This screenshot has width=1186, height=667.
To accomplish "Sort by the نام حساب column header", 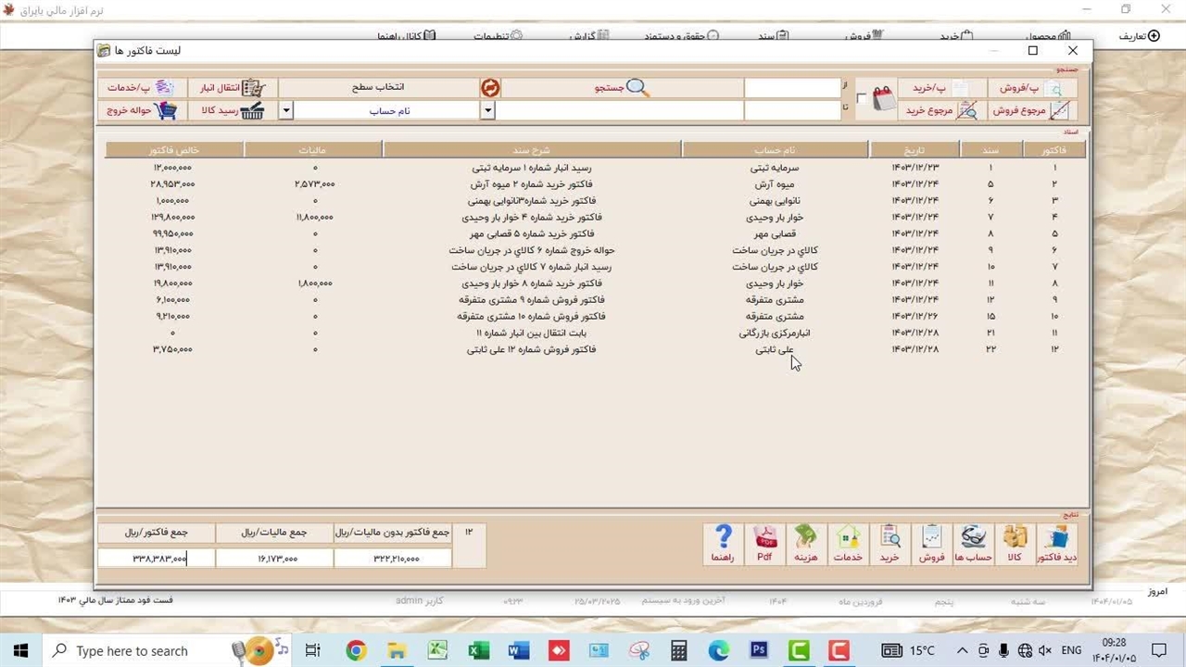I will [x=775, y=150].
